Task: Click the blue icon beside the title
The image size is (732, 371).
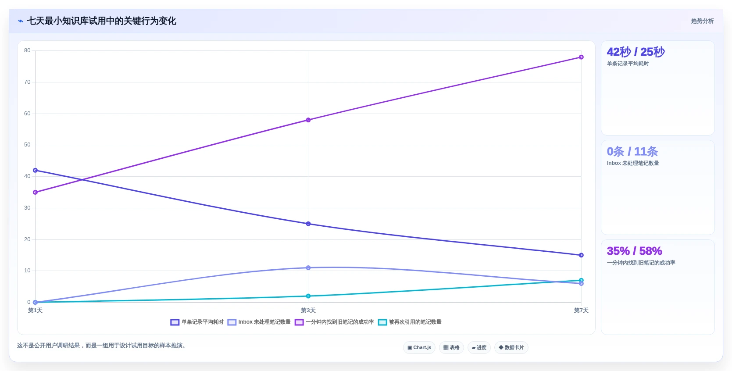Action: tap(21, 21)
